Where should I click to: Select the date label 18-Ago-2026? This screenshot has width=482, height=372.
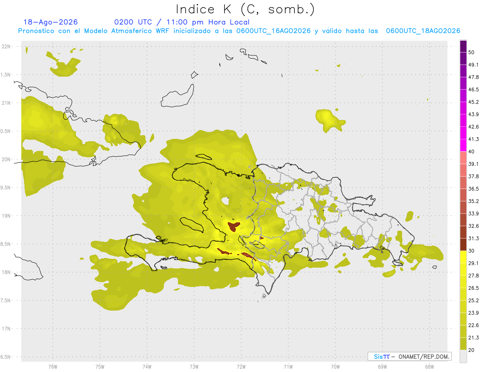51,22
